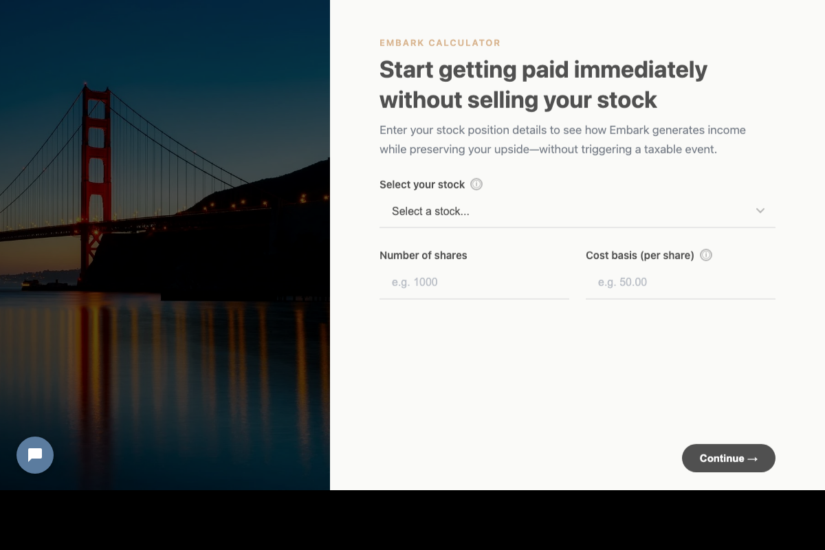Click the "Cost basis (per share)" label text
The width and height of the screenshot is (825, 550).
click(640, 255)
